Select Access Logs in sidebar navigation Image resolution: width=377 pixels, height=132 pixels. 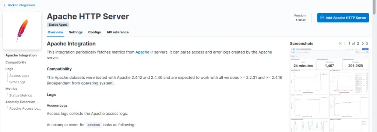19,76
